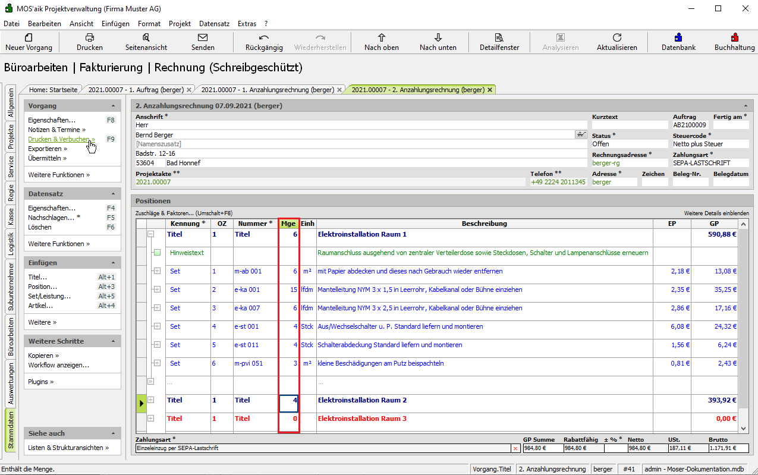
Task: Open the Extras menu
Action: 247,24
